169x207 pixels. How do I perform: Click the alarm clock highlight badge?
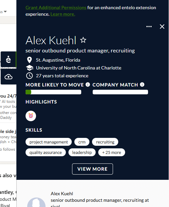click(x=31, y=116)
